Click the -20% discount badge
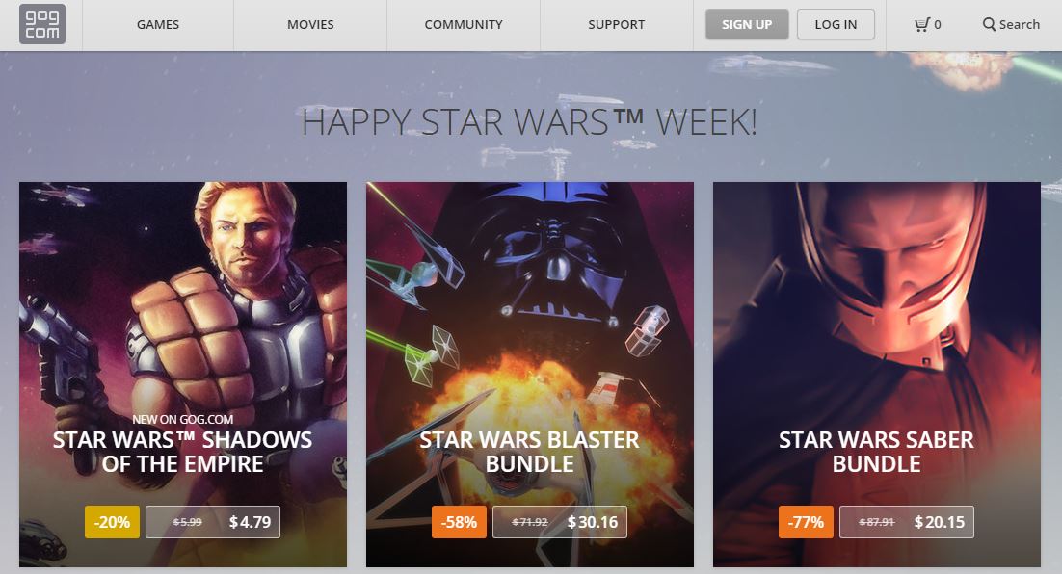This screenshot has height=574, width=1062. (x=113, y=522)
